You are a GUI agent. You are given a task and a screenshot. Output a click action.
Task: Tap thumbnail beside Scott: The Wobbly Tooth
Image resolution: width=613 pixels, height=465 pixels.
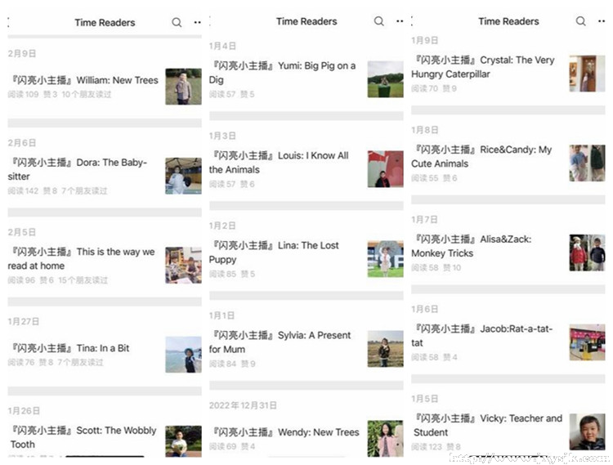point(183,441)
